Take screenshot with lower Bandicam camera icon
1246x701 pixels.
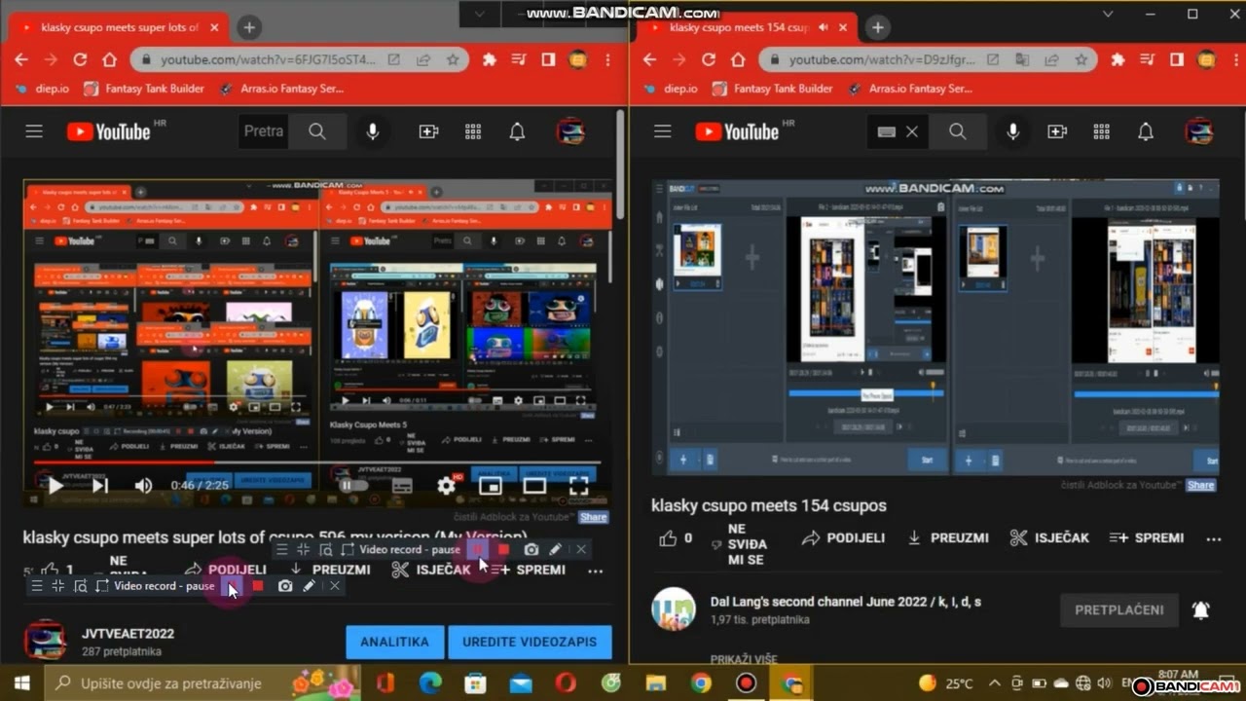pos(284,585)
